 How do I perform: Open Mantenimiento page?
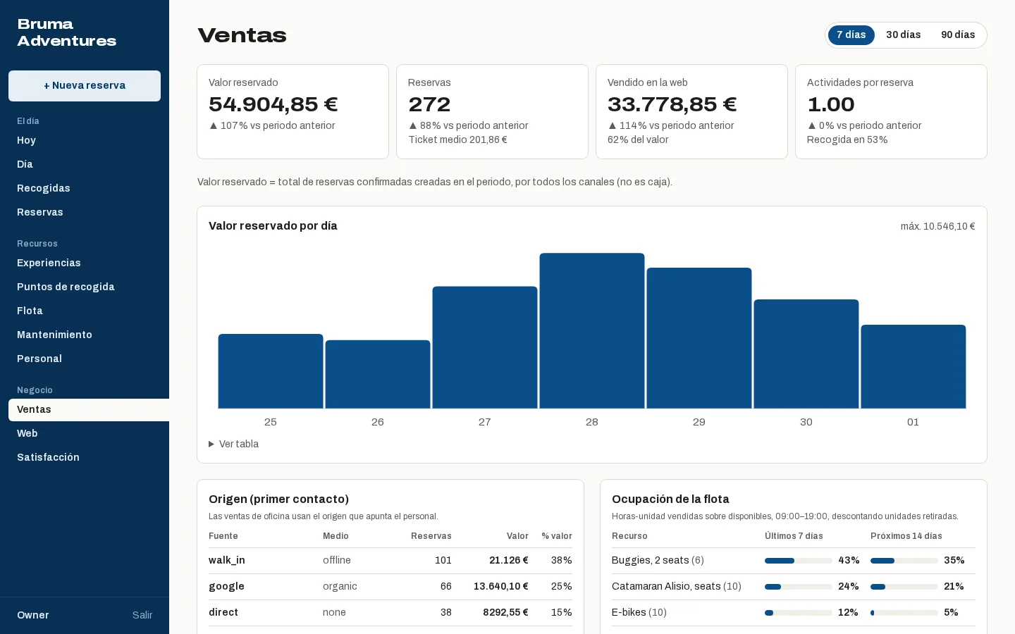tap(85, 335)
